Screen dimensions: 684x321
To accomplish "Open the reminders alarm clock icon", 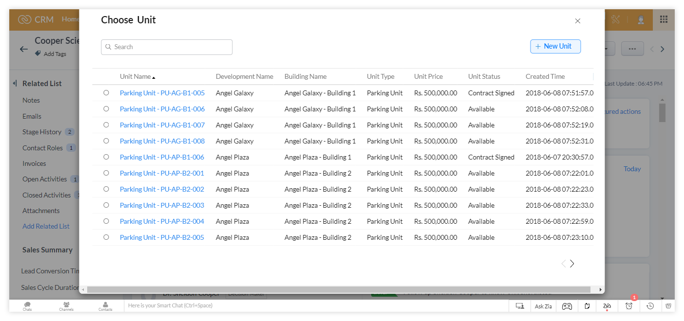I will coord(629,306).
